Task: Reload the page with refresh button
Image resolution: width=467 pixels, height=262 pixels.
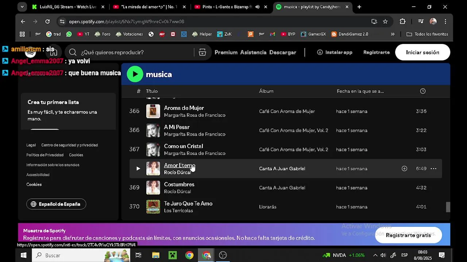Action: [47, 21]
